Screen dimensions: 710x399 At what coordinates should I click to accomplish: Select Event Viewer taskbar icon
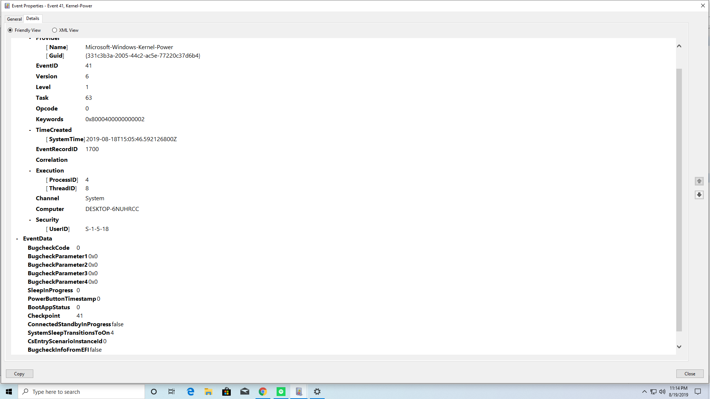click(x=299, y=392)
